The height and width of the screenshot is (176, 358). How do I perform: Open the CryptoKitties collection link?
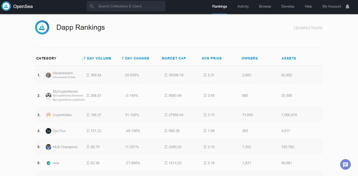click(62, 115)
